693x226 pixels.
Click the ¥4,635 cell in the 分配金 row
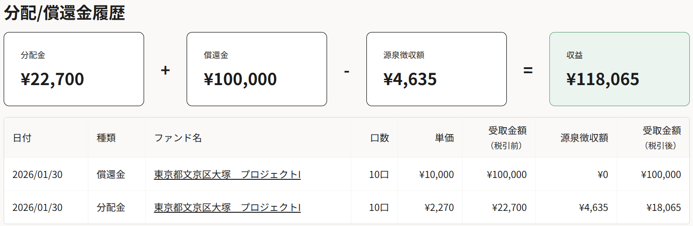(593, 207)
